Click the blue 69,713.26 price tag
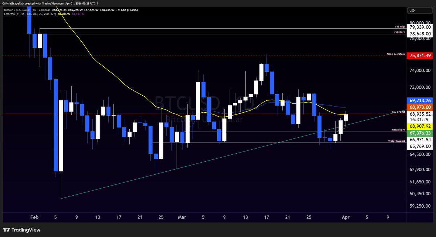This screenshot has width=436, height=237. tap(420, 100)
